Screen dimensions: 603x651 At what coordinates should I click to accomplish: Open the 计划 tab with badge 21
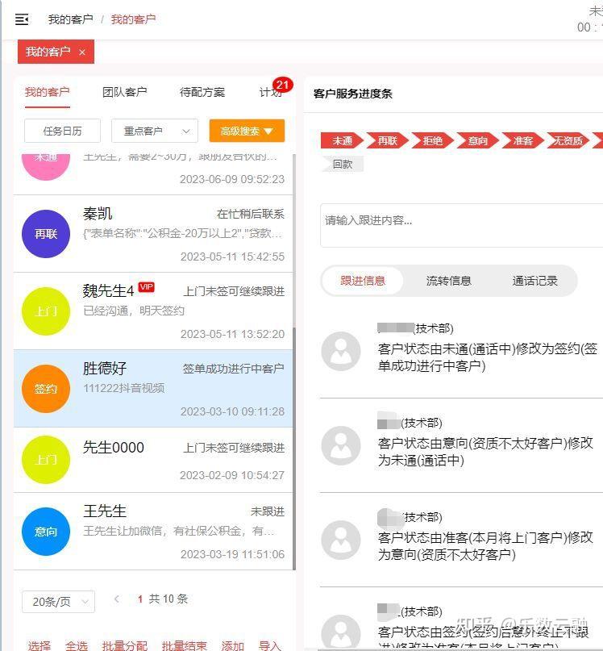[x=271, y=92]
